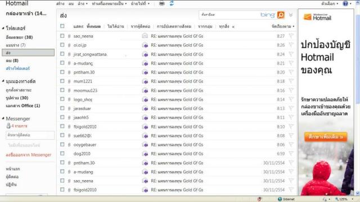Select the จากผู้ติดต่อ filter tab
The image size is (360, 202).
click(140, 26)
